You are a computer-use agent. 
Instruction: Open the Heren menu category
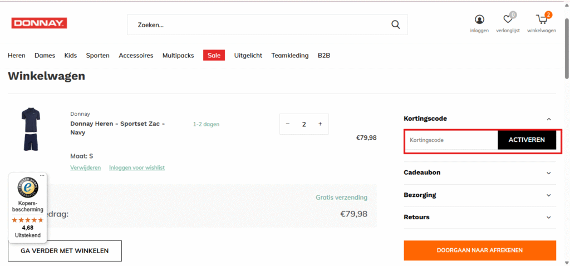pos(17,55)
